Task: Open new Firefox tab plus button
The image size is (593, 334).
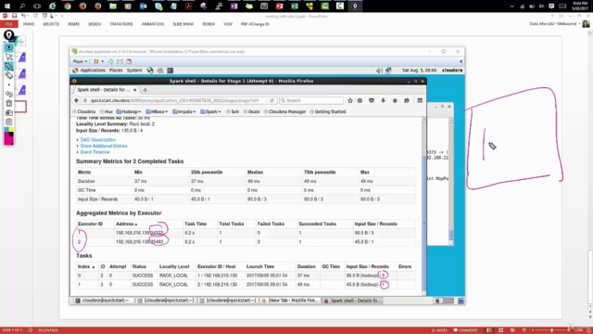Action: (145, 90)
